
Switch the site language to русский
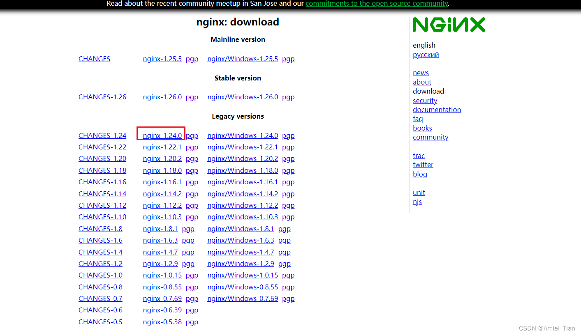tap(426, 54)
